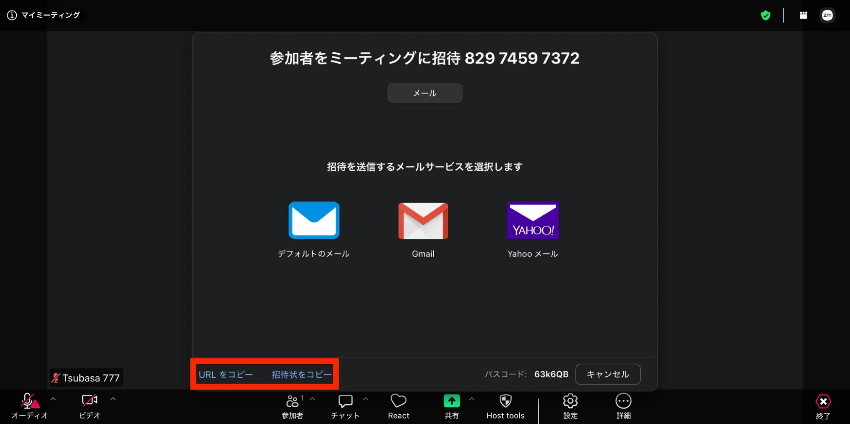
Task: Click the Yahoo メール label text
Action: (533, 254)
